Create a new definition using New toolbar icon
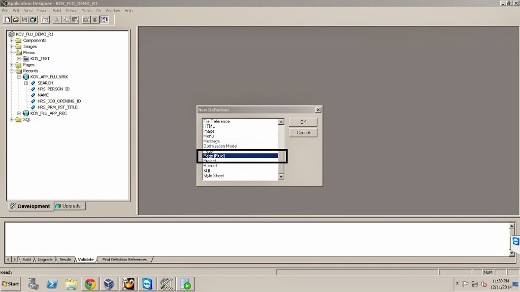The width and height of the screenshot is (520, 292). (7, 19)
